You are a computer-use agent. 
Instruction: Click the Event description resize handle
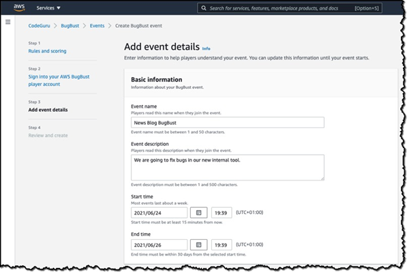click(x=322, y=179)
